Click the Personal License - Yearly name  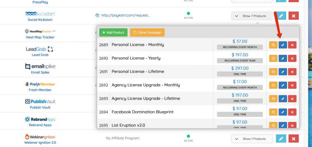(x=136, y=58)
